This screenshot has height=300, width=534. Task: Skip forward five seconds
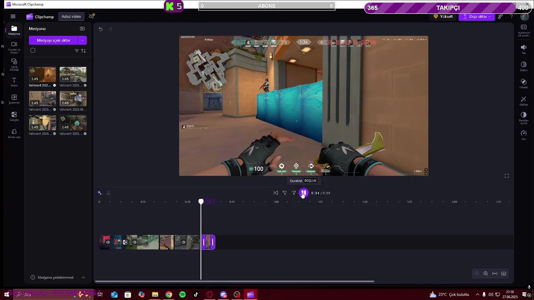pos(294,193)
